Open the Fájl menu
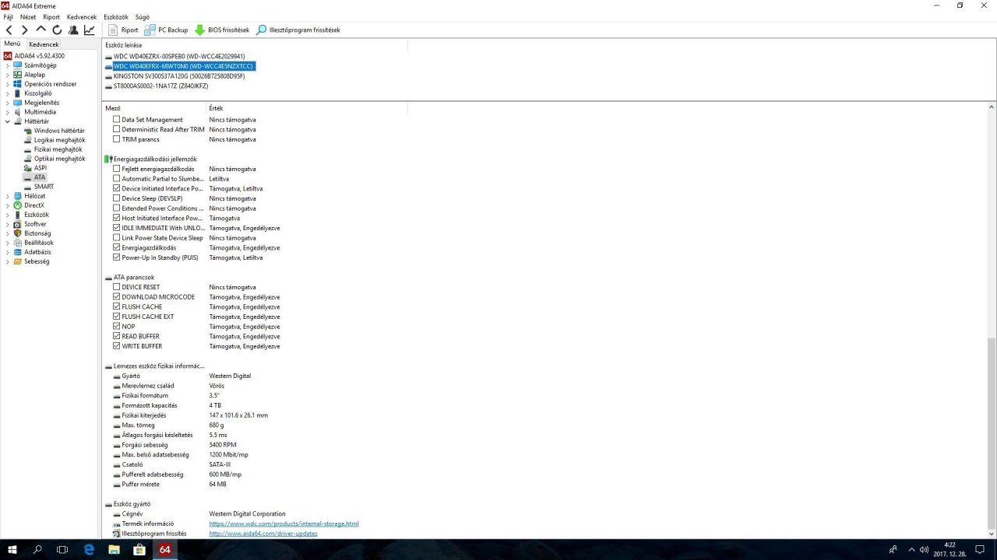This screenshot has width=997, height=560. [x=9, y=16]
